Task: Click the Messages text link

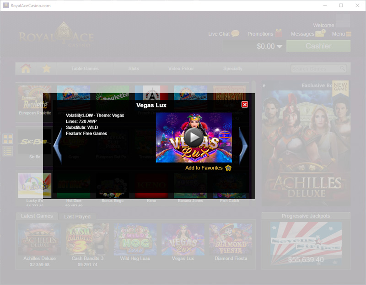Action: click(302, 34)
